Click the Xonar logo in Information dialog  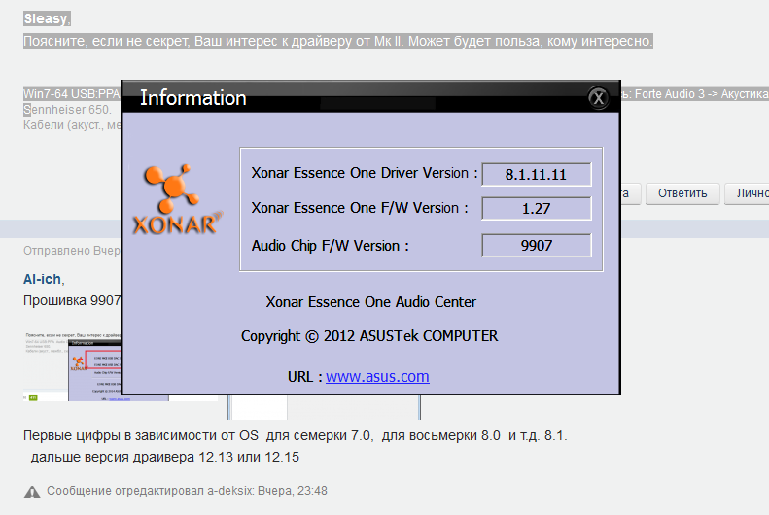click(177, 199)
